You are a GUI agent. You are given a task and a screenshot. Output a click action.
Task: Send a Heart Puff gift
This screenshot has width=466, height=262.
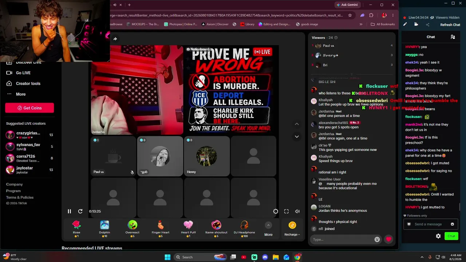[x=188, y=229]
